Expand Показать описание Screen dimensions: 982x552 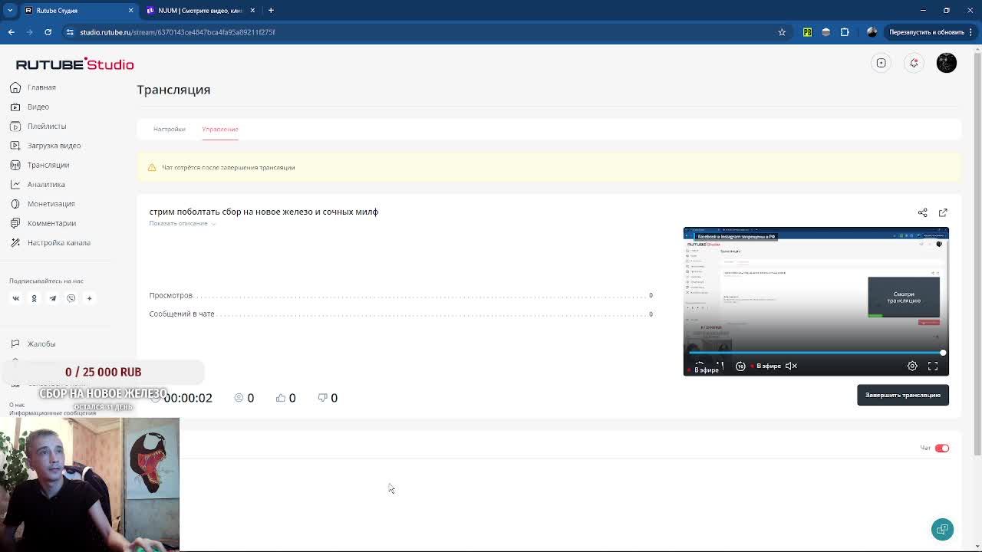(183, 223)
